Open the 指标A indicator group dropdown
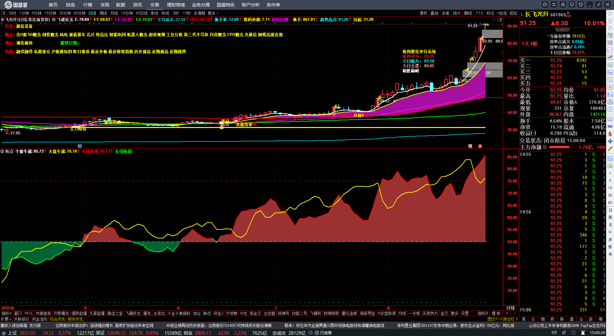Screen dimensions: 614x336 tap(6, 314)
